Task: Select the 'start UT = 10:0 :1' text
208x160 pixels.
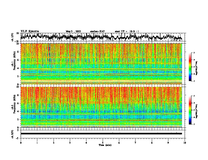Action: (x=127, y=31)
